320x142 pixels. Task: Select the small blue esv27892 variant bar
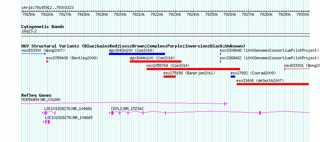point(233,77)
